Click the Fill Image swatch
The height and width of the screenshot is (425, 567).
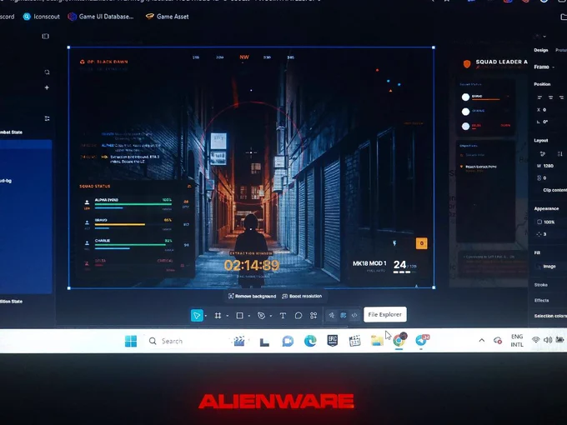[539, 267]
